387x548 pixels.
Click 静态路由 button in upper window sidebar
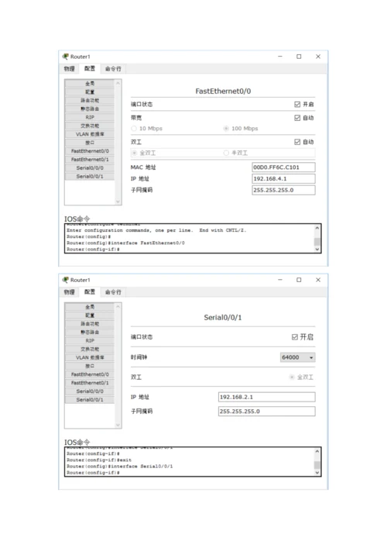point(90,109)
